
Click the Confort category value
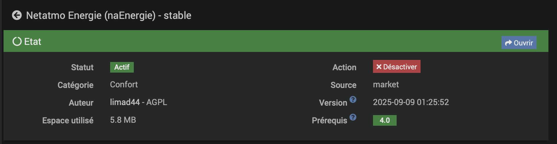pyautogui.click(x=124, y=85)
